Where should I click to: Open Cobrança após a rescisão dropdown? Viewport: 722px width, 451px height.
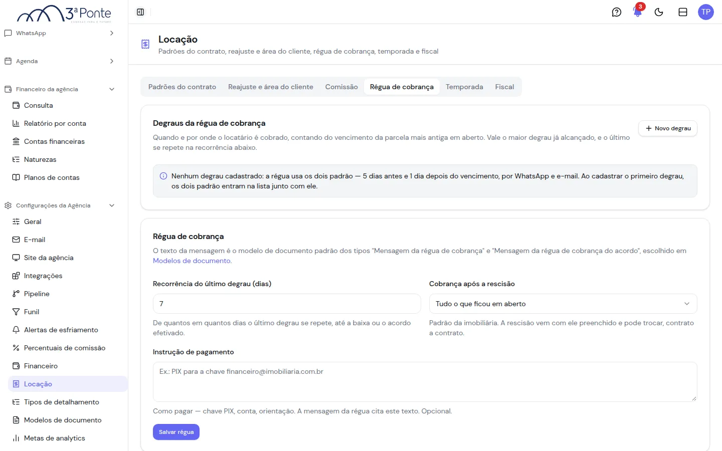pos(563,304)
